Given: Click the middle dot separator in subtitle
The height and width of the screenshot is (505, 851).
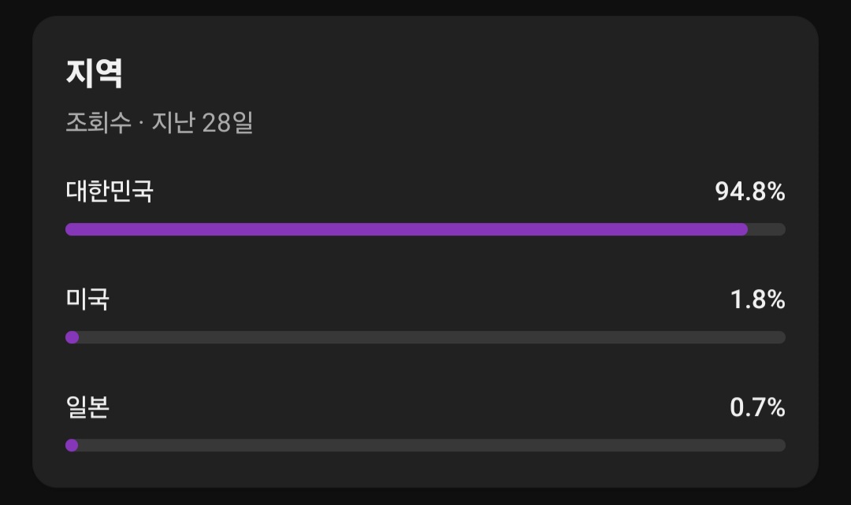Looking at the screenshot, I should click(x=141, y=124).
